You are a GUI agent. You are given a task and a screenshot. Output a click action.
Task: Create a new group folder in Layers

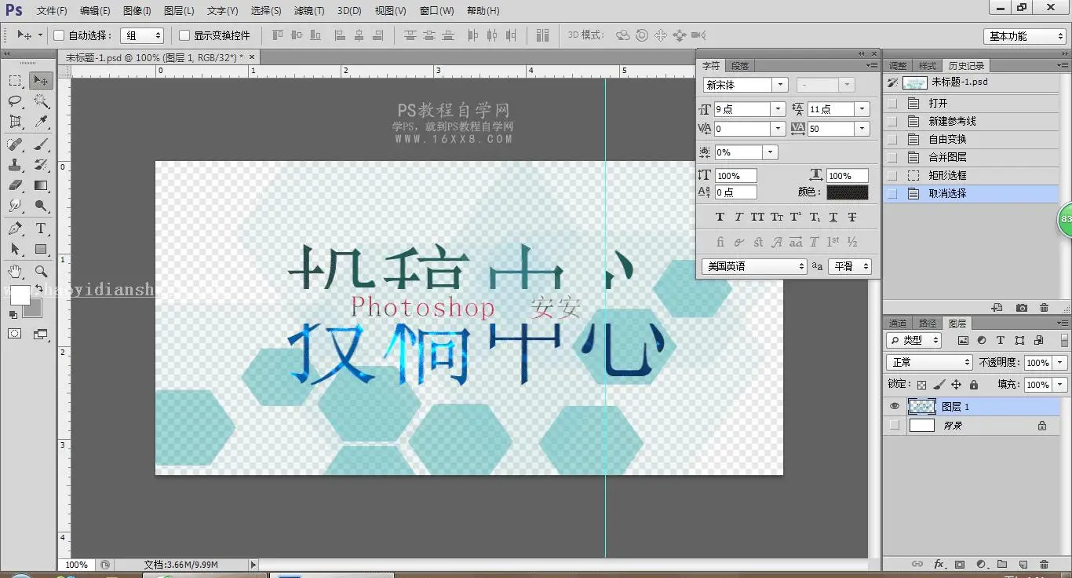1002,564
